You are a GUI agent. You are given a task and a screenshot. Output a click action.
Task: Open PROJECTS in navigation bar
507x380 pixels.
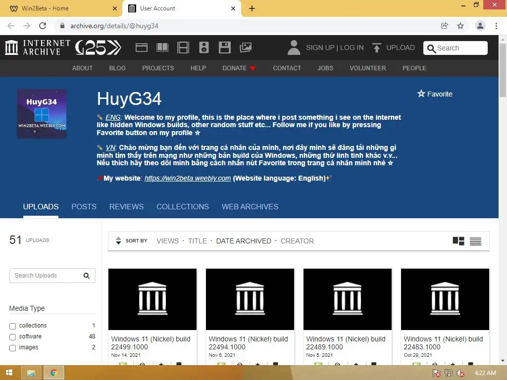click(x=158, y=68)
